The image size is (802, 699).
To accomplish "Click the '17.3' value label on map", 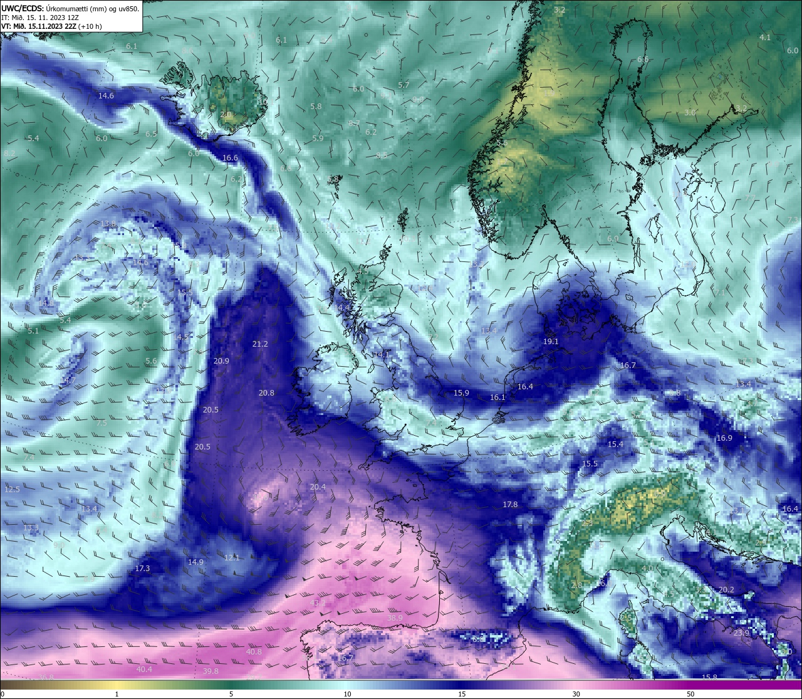I will point(142,569).
